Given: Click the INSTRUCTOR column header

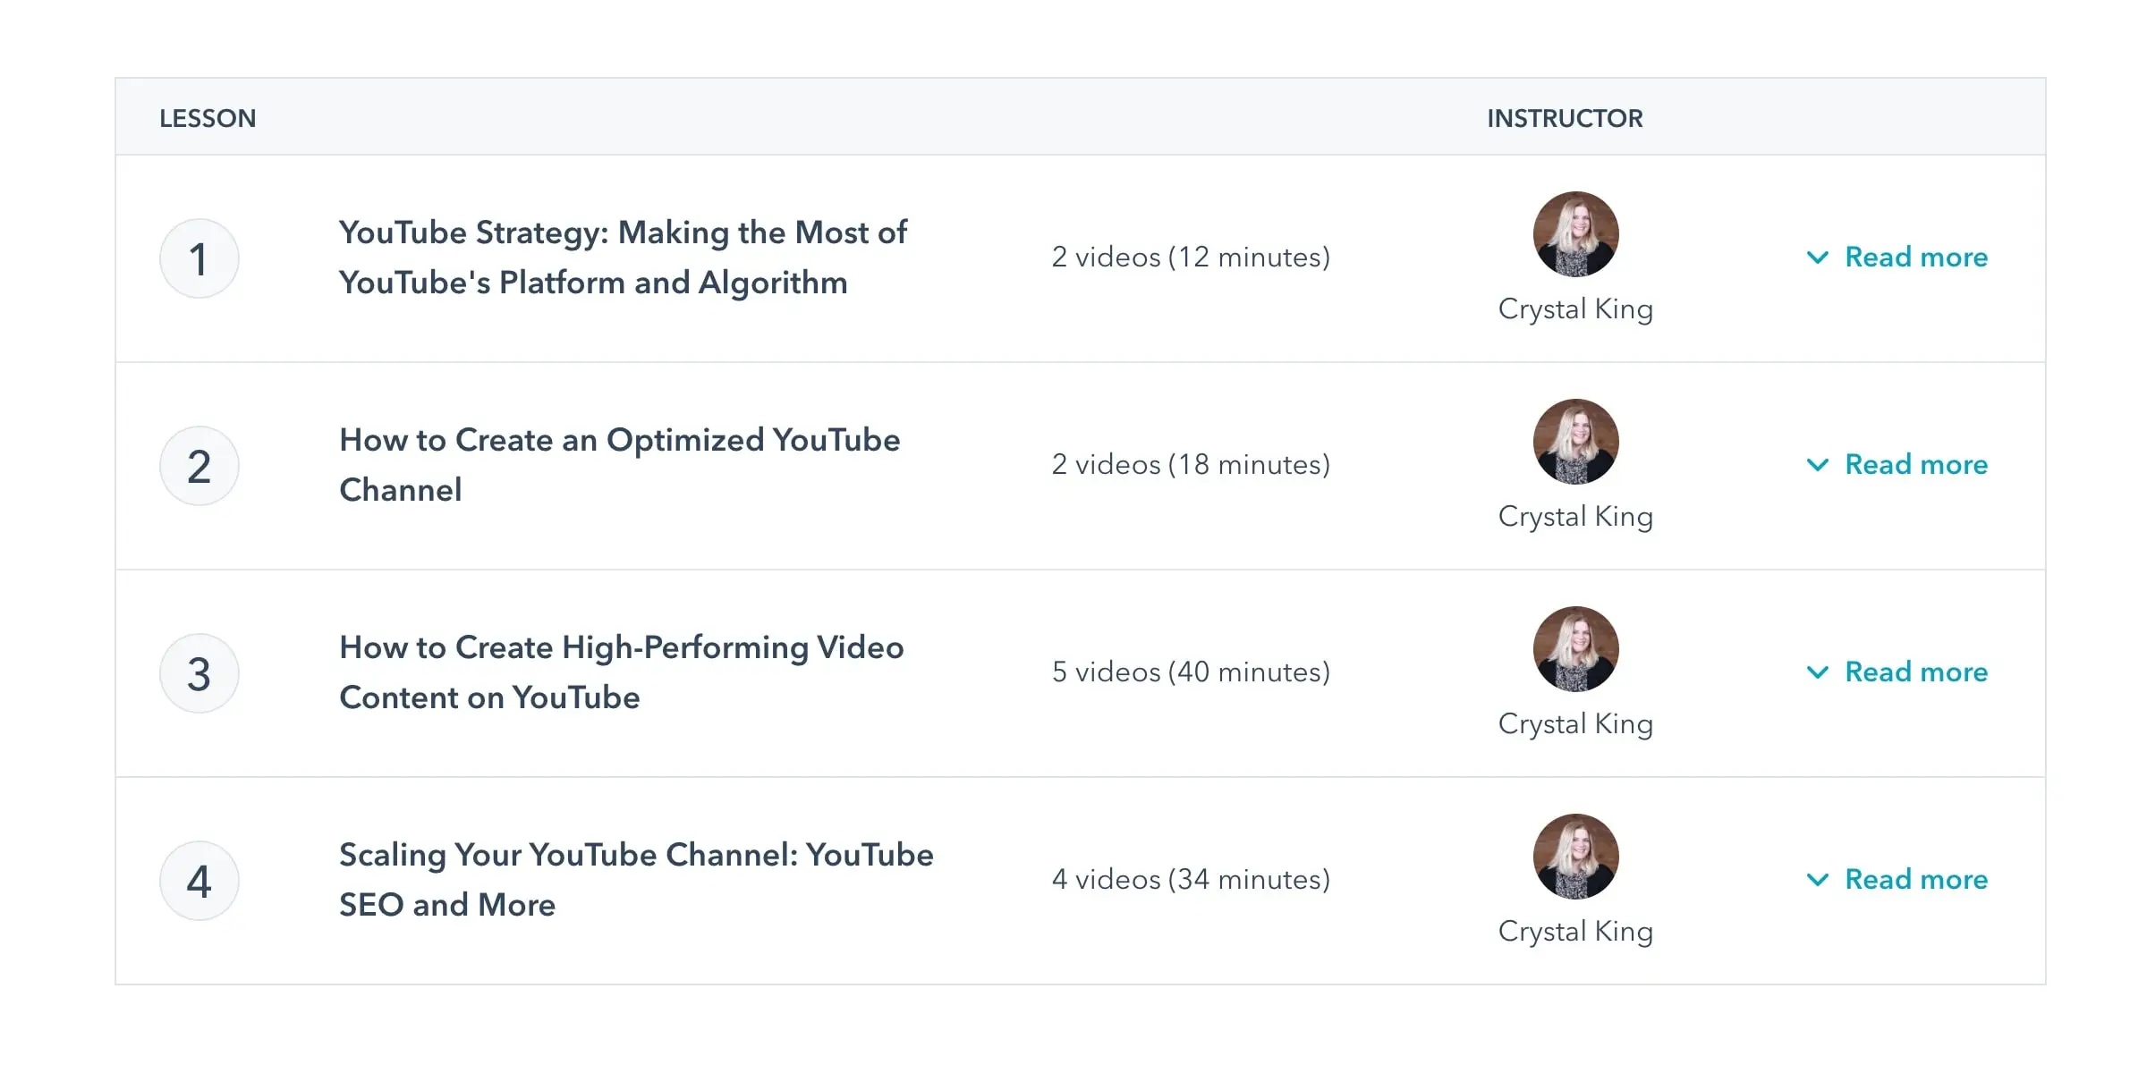Looking at the screenshot, I should click(1565, 119).
